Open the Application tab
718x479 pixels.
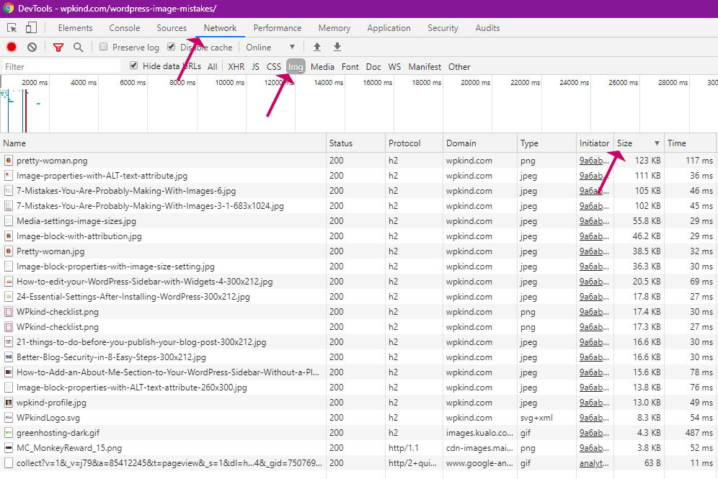[389, 28]
